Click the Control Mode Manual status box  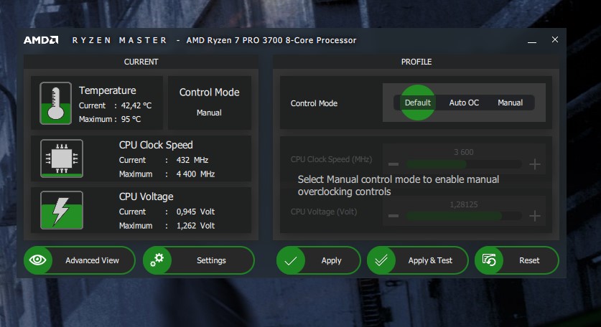click(209, 103)
